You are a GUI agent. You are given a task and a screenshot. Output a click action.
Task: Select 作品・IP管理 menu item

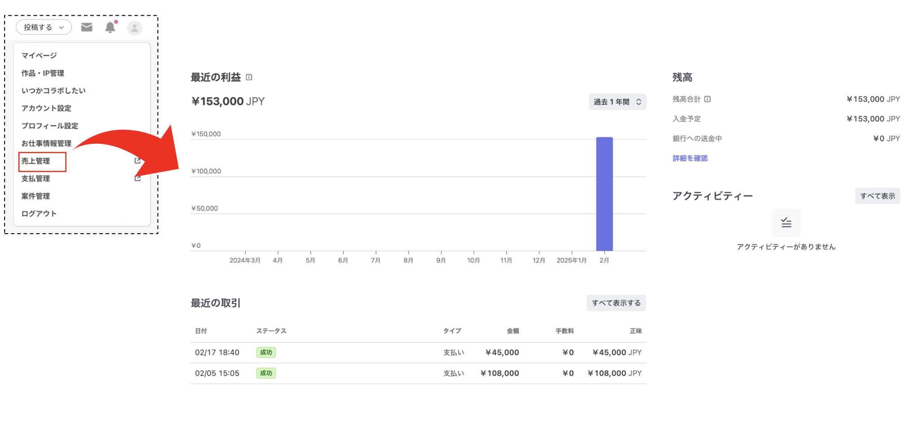pos(43,73)
